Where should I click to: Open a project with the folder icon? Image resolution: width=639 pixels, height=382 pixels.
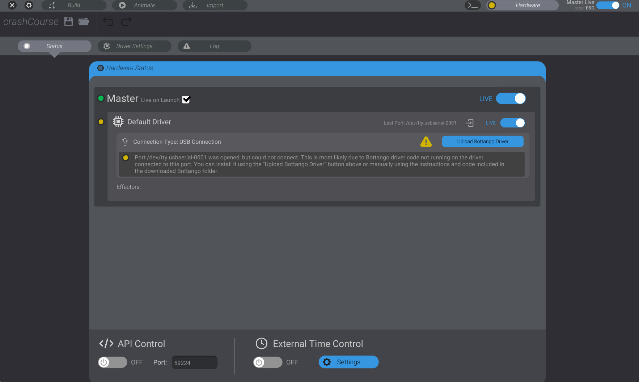pyautogui.click(x=84, y=22)
